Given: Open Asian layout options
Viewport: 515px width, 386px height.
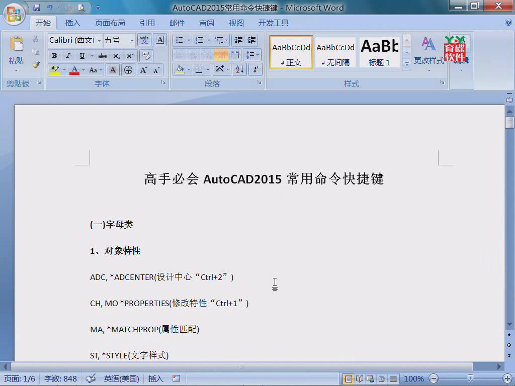Looking at the screenshot, I should point(221,69).
